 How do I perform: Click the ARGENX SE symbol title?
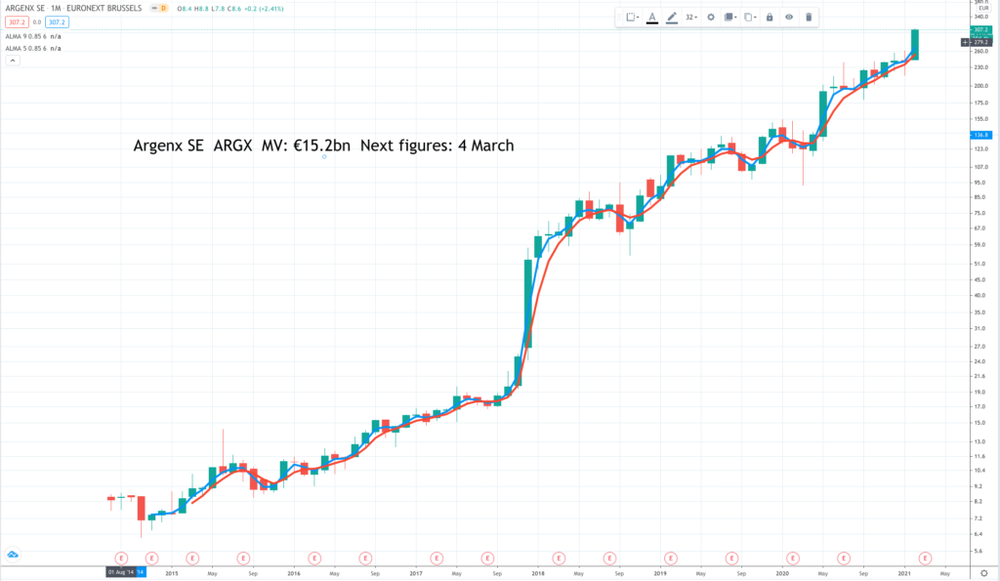[x=25, y=8]
